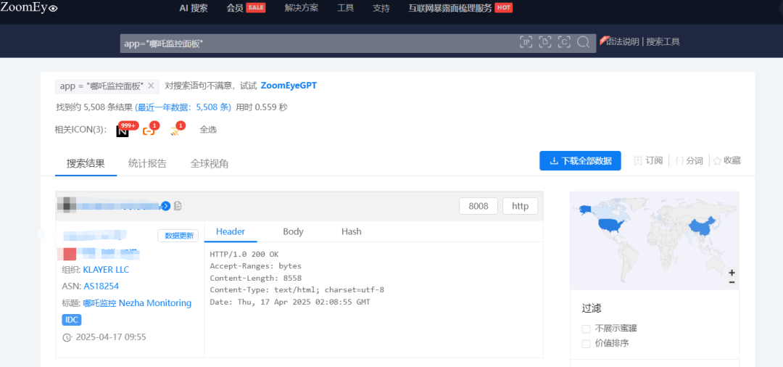Click 全选 to select all icons

(x=208, y=130)
